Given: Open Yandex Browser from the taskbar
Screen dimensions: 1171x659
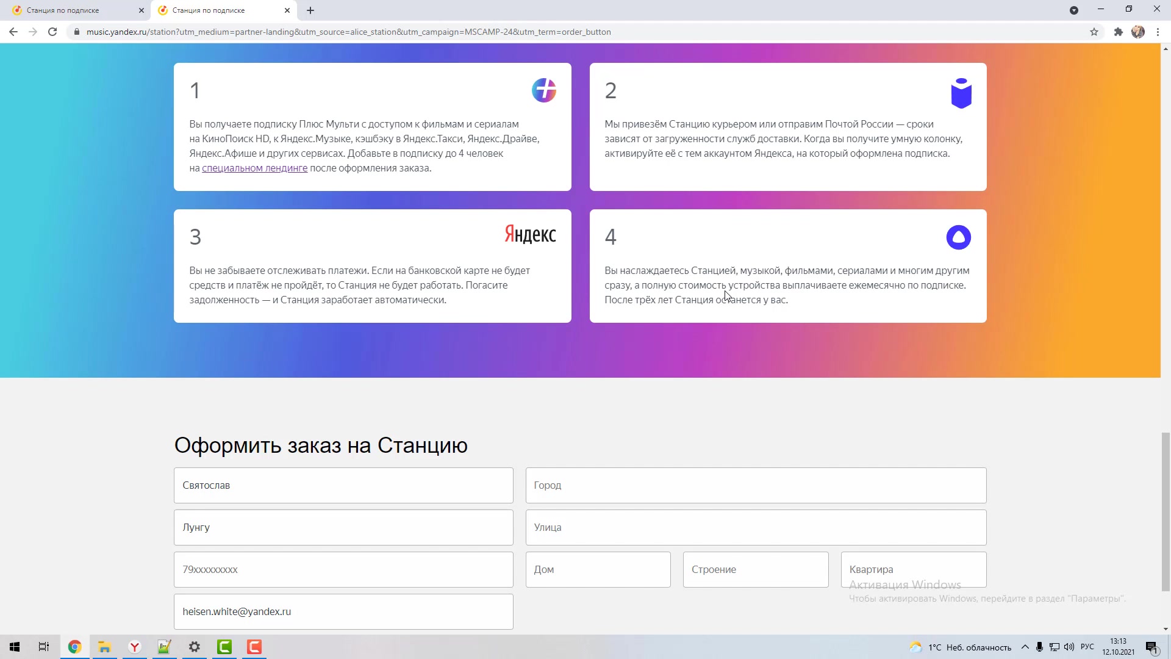Looking at the screenshot, I should click(x=135, y=647).
